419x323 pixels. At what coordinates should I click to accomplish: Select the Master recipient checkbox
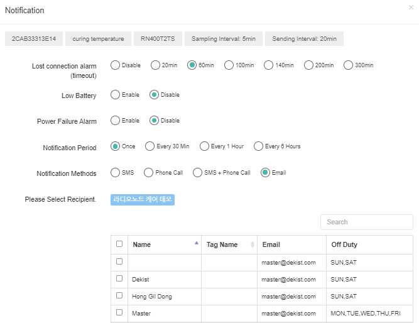pos(119,312)
